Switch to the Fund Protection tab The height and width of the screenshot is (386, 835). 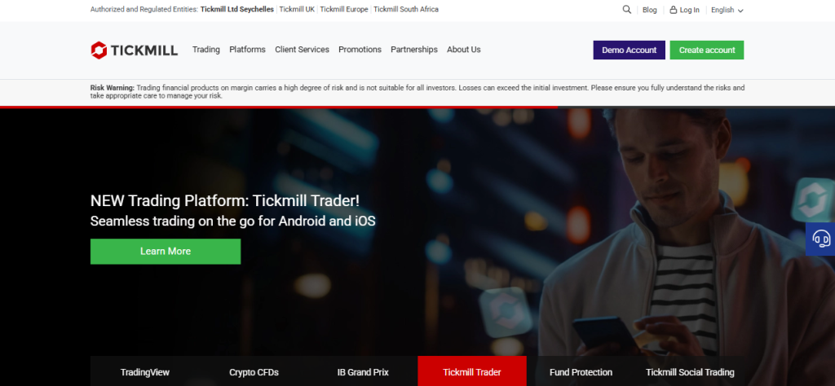click(x=581, y=371)
